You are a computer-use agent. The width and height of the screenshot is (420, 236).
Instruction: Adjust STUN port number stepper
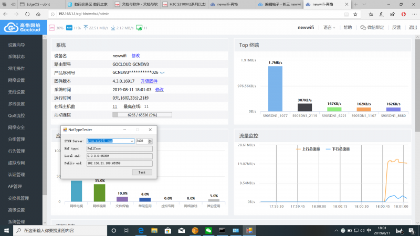point(150,141)
